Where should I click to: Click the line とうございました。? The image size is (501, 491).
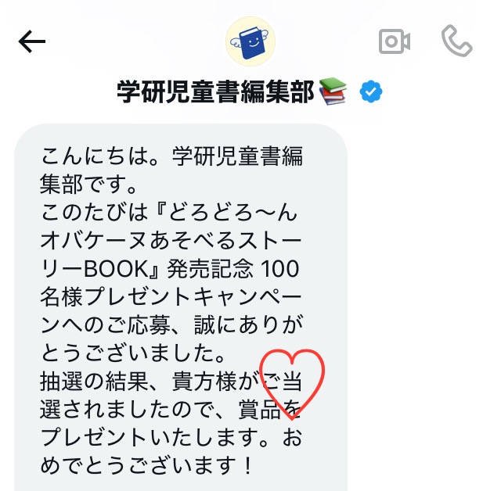133,353
